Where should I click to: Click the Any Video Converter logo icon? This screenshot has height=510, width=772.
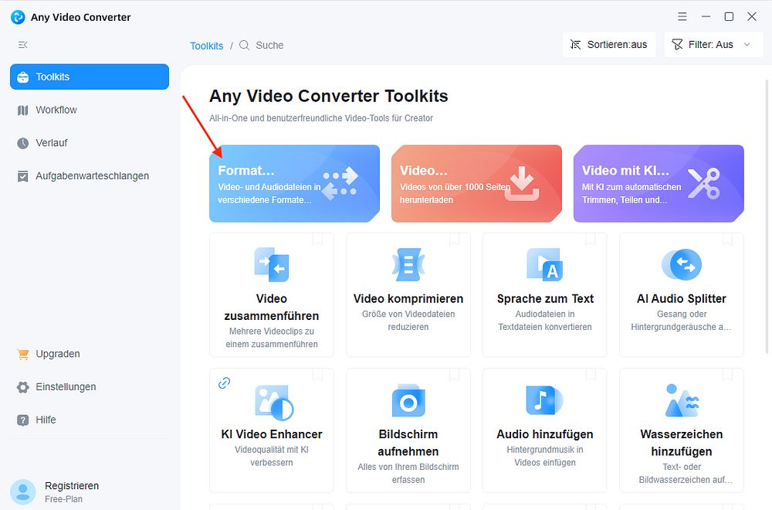tap(18, 17)
